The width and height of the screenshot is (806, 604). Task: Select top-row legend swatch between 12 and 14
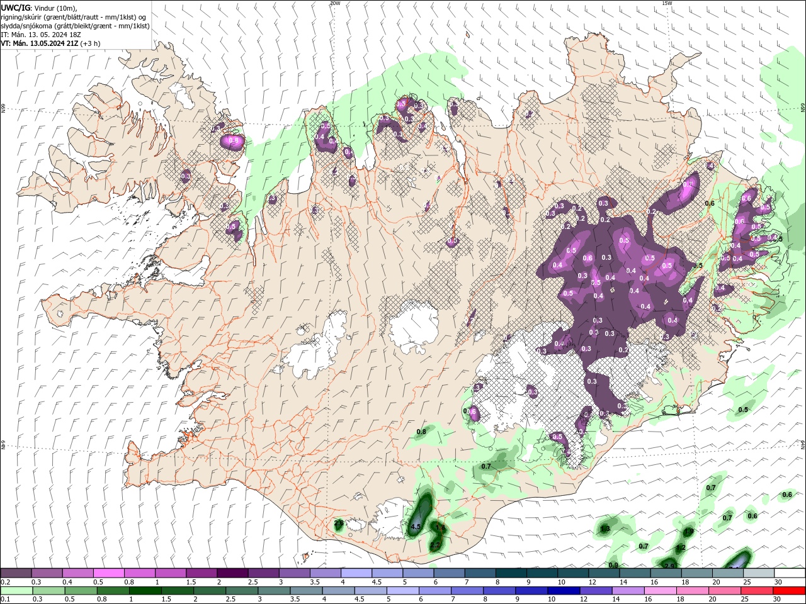click(x=604, y=573)
